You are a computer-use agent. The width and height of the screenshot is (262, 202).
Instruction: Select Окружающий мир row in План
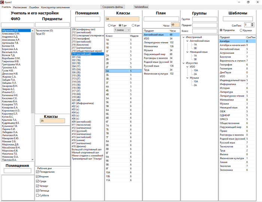(161, 54)
